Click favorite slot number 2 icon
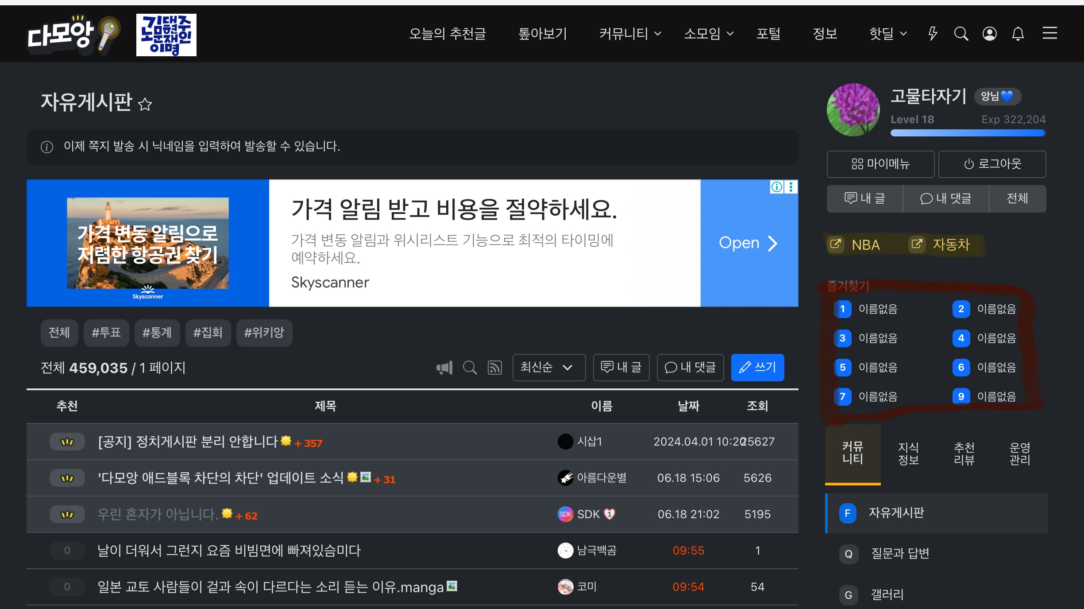This screenshot has width=1084, height=609. coord(961,309)
